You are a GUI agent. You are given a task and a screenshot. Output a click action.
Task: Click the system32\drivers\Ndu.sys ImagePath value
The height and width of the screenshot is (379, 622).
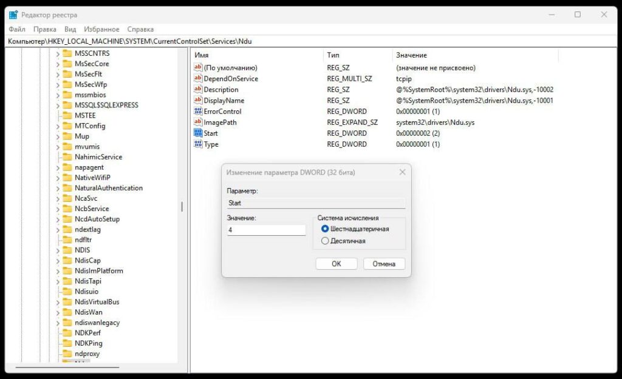(x=435, y=122)
